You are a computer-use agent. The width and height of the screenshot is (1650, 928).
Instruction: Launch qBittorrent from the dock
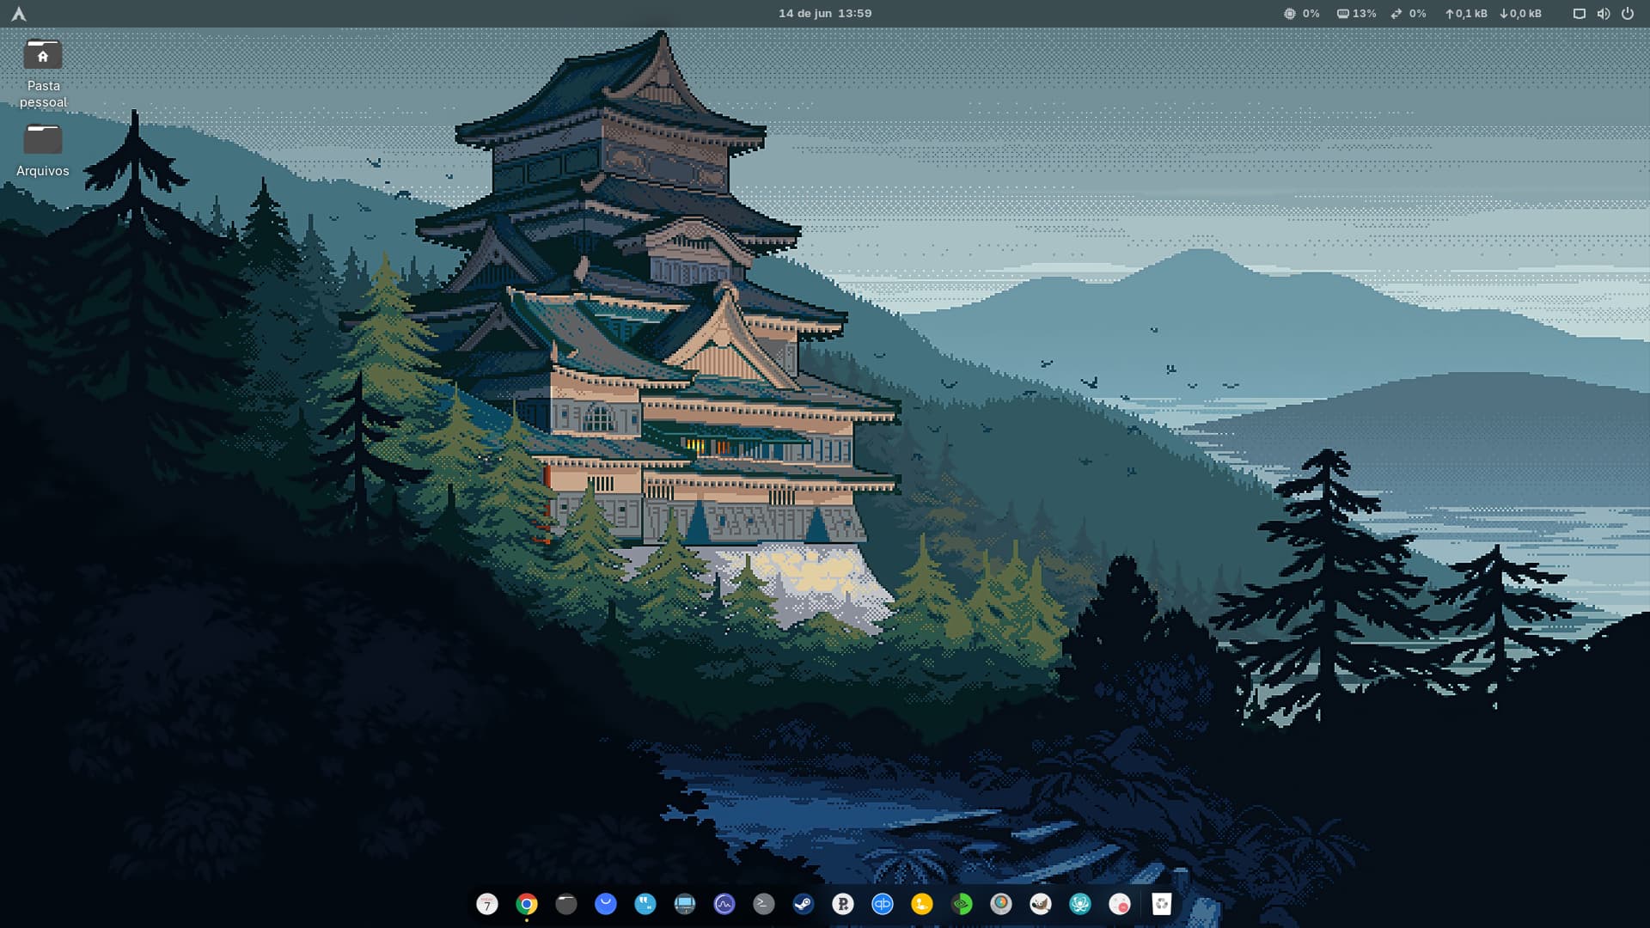(x=883, y=904)
